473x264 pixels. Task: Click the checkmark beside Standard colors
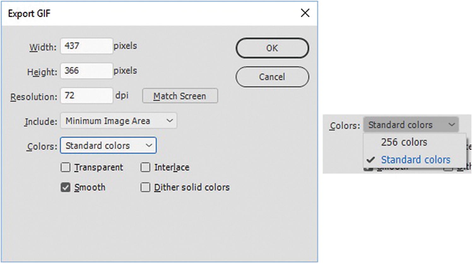[x=371, y=160]
